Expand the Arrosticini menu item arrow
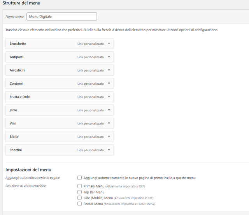Screen dimensions: 249x215 [x=109, y=70]
